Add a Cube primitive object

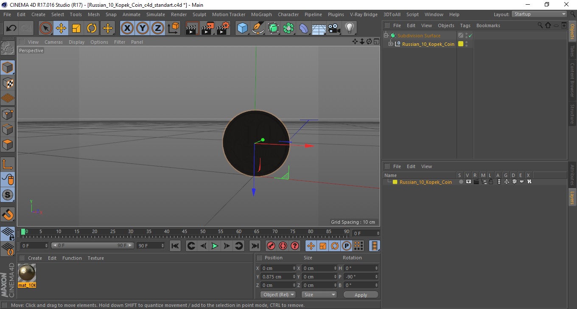point(242,28)
